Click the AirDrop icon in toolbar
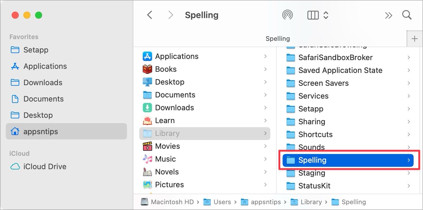 tap(288, 15)
